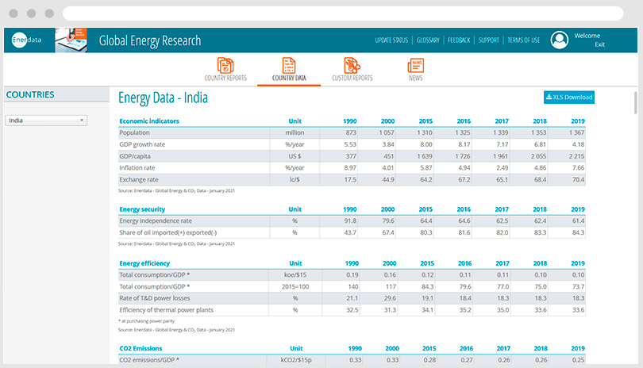Click the Energy security section heading

tap(142, 209)
